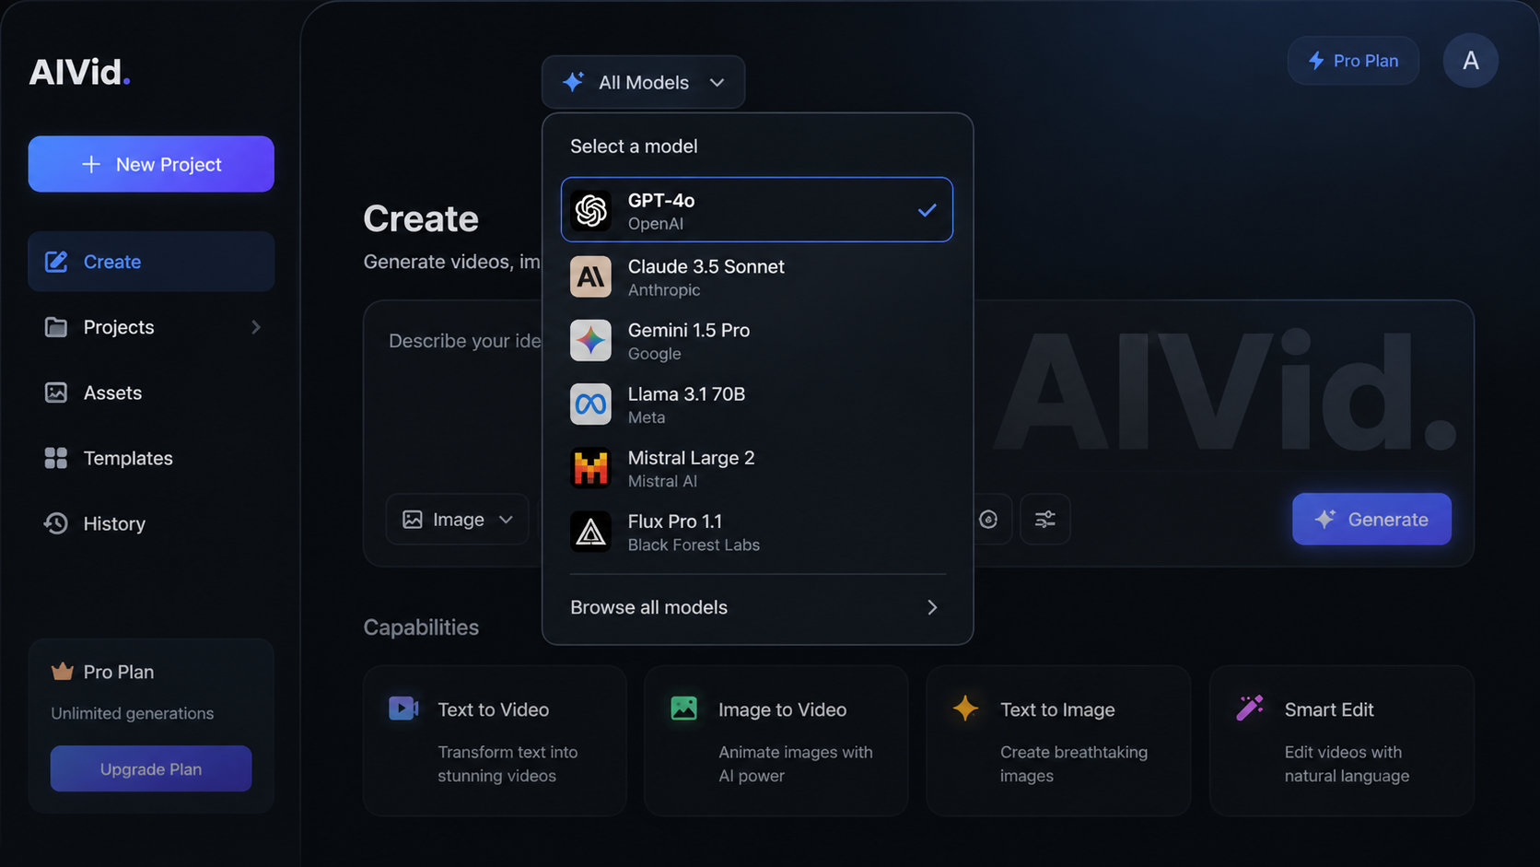Click the New Project button
The width and height of the screenshot is (1540, 867).
(x=151, y=164)
